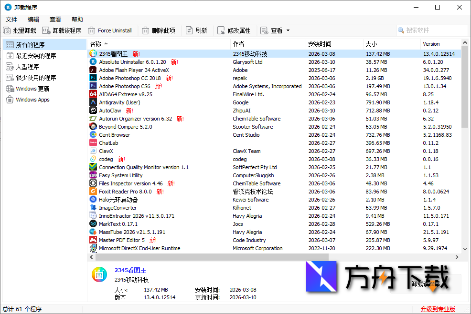Click the 删除此项 remove entry icon
The height and width of the screenshot is (314, 471).
[x=144, y=30]
